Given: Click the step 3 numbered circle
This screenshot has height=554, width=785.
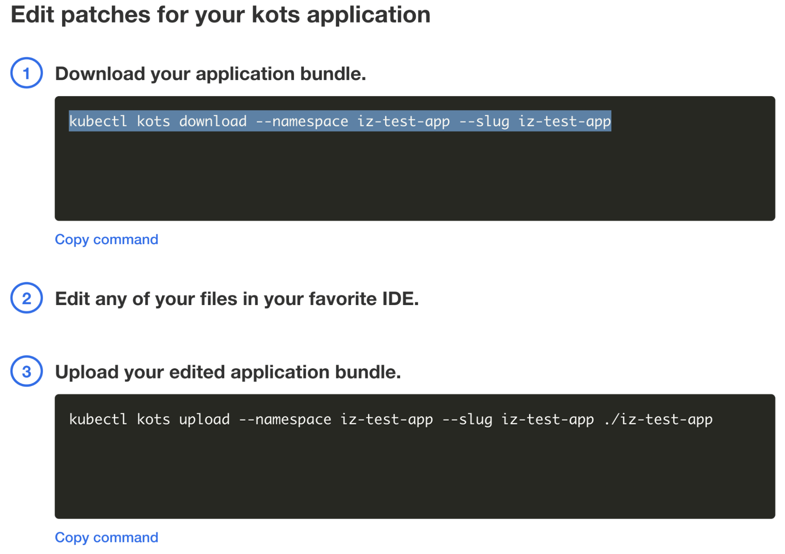Looking at the screenshot, I should click(x=26, y=372).
